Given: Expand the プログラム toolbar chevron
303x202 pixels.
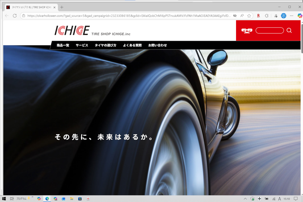Looking at the screenshot, I should click(32, 197).
